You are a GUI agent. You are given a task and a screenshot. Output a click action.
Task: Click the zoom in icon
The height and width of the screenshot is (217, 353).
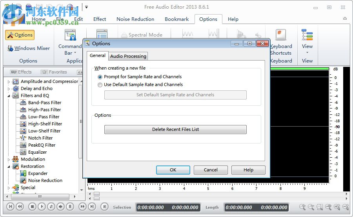pos(302,207)
